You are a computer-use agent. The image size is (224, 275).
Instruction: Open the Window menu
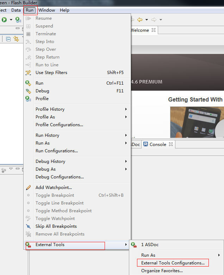coord(46,10)
